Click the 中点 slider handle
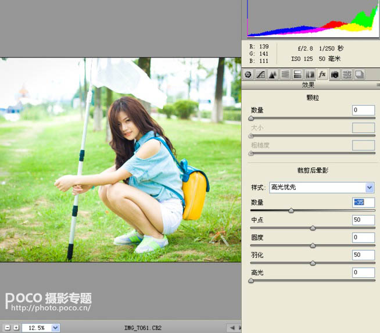This screenshot has height=333, width=380. 313,228
